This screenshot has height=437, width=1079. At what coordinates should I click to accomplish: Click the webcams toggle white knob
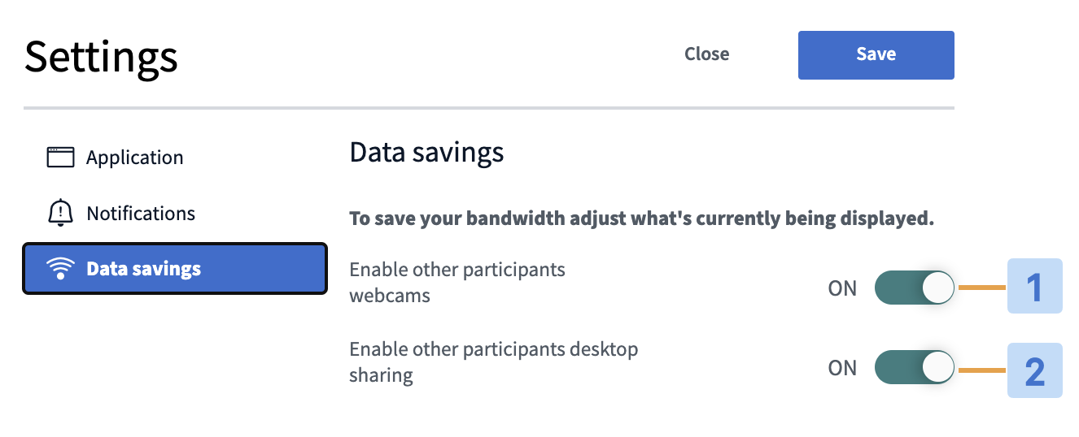(x=937, y=288)
